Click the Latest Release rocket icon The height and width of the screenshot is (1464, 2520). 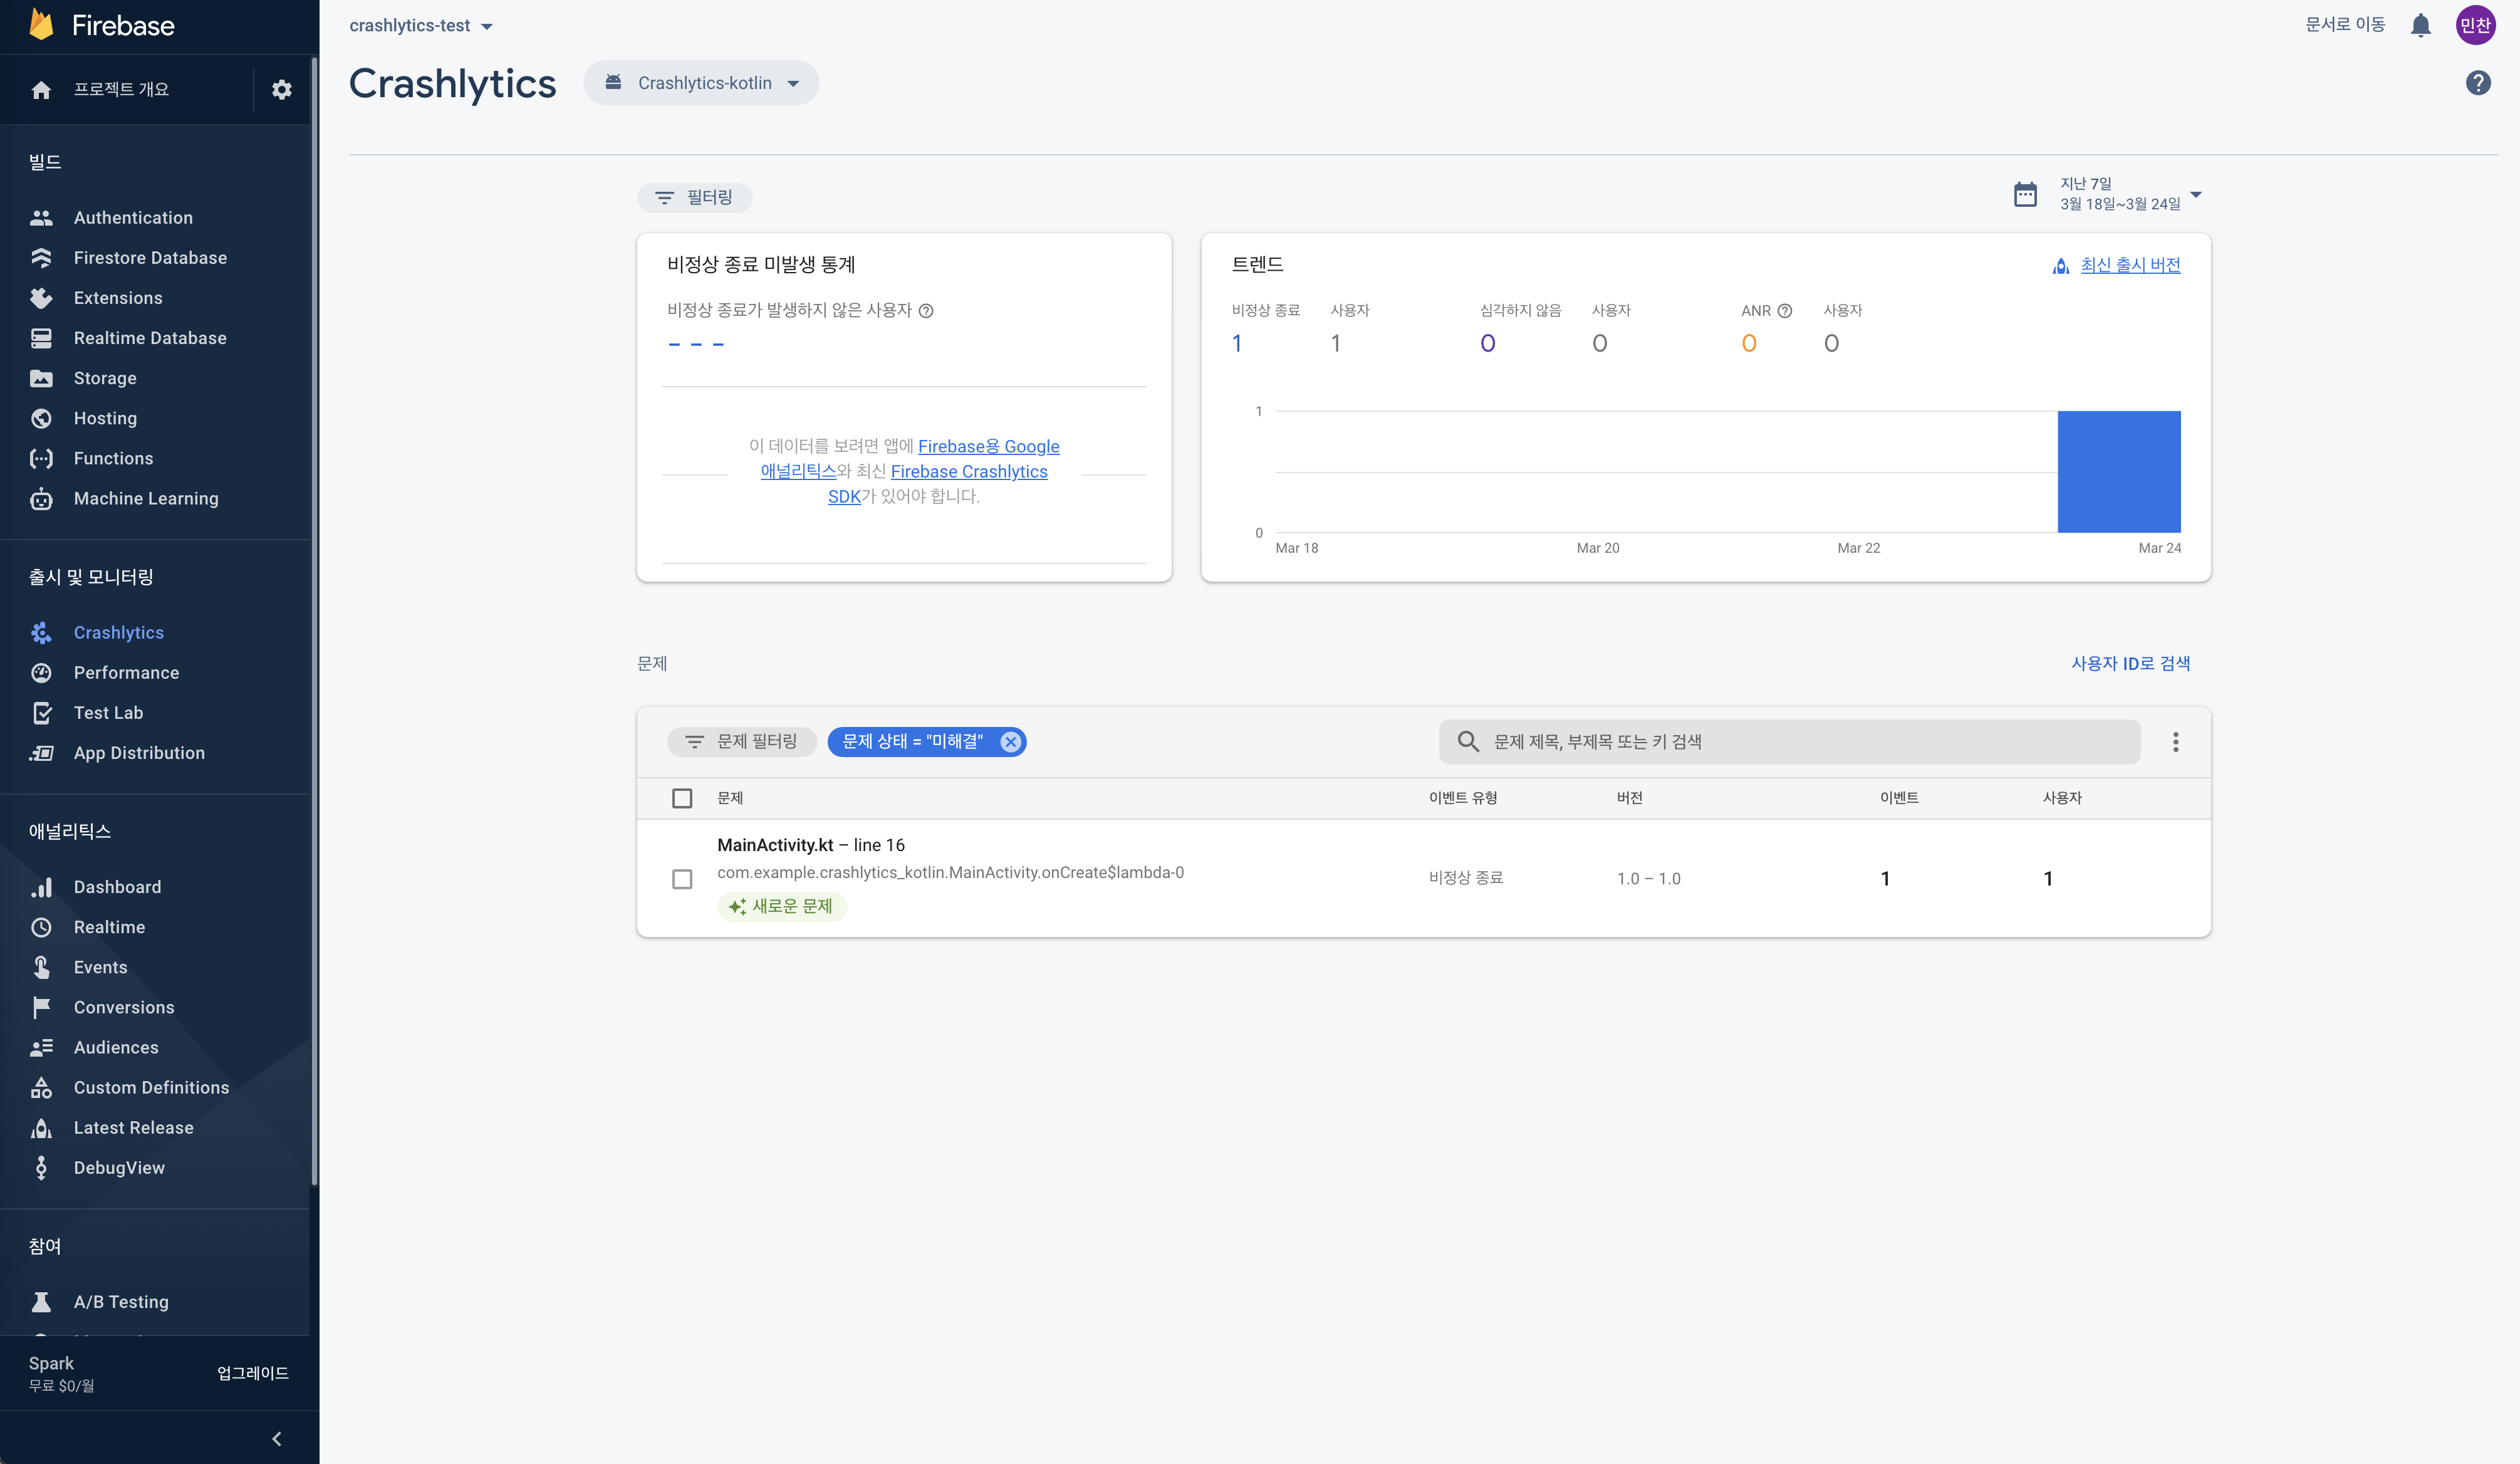[41, 1128]
